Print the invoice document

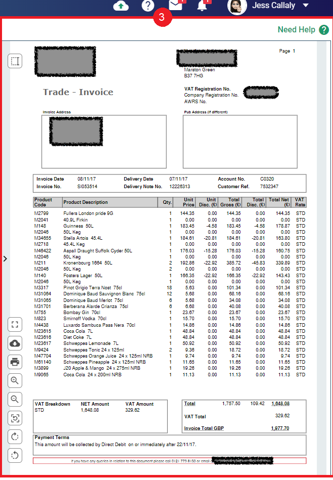[15, 362]
